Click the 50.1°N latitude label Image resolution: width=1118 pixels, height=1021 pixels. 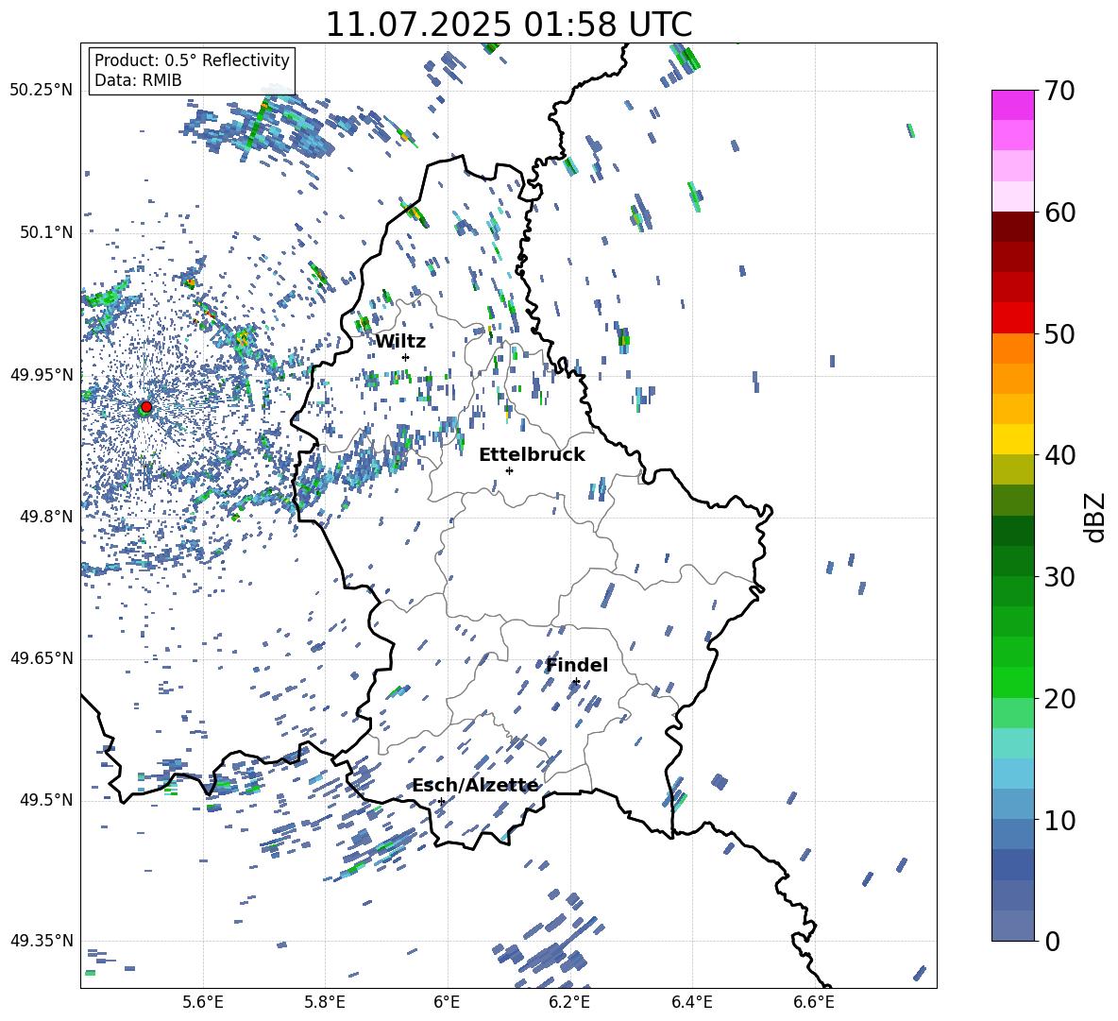pyautogui.click(x=46, y=233)
